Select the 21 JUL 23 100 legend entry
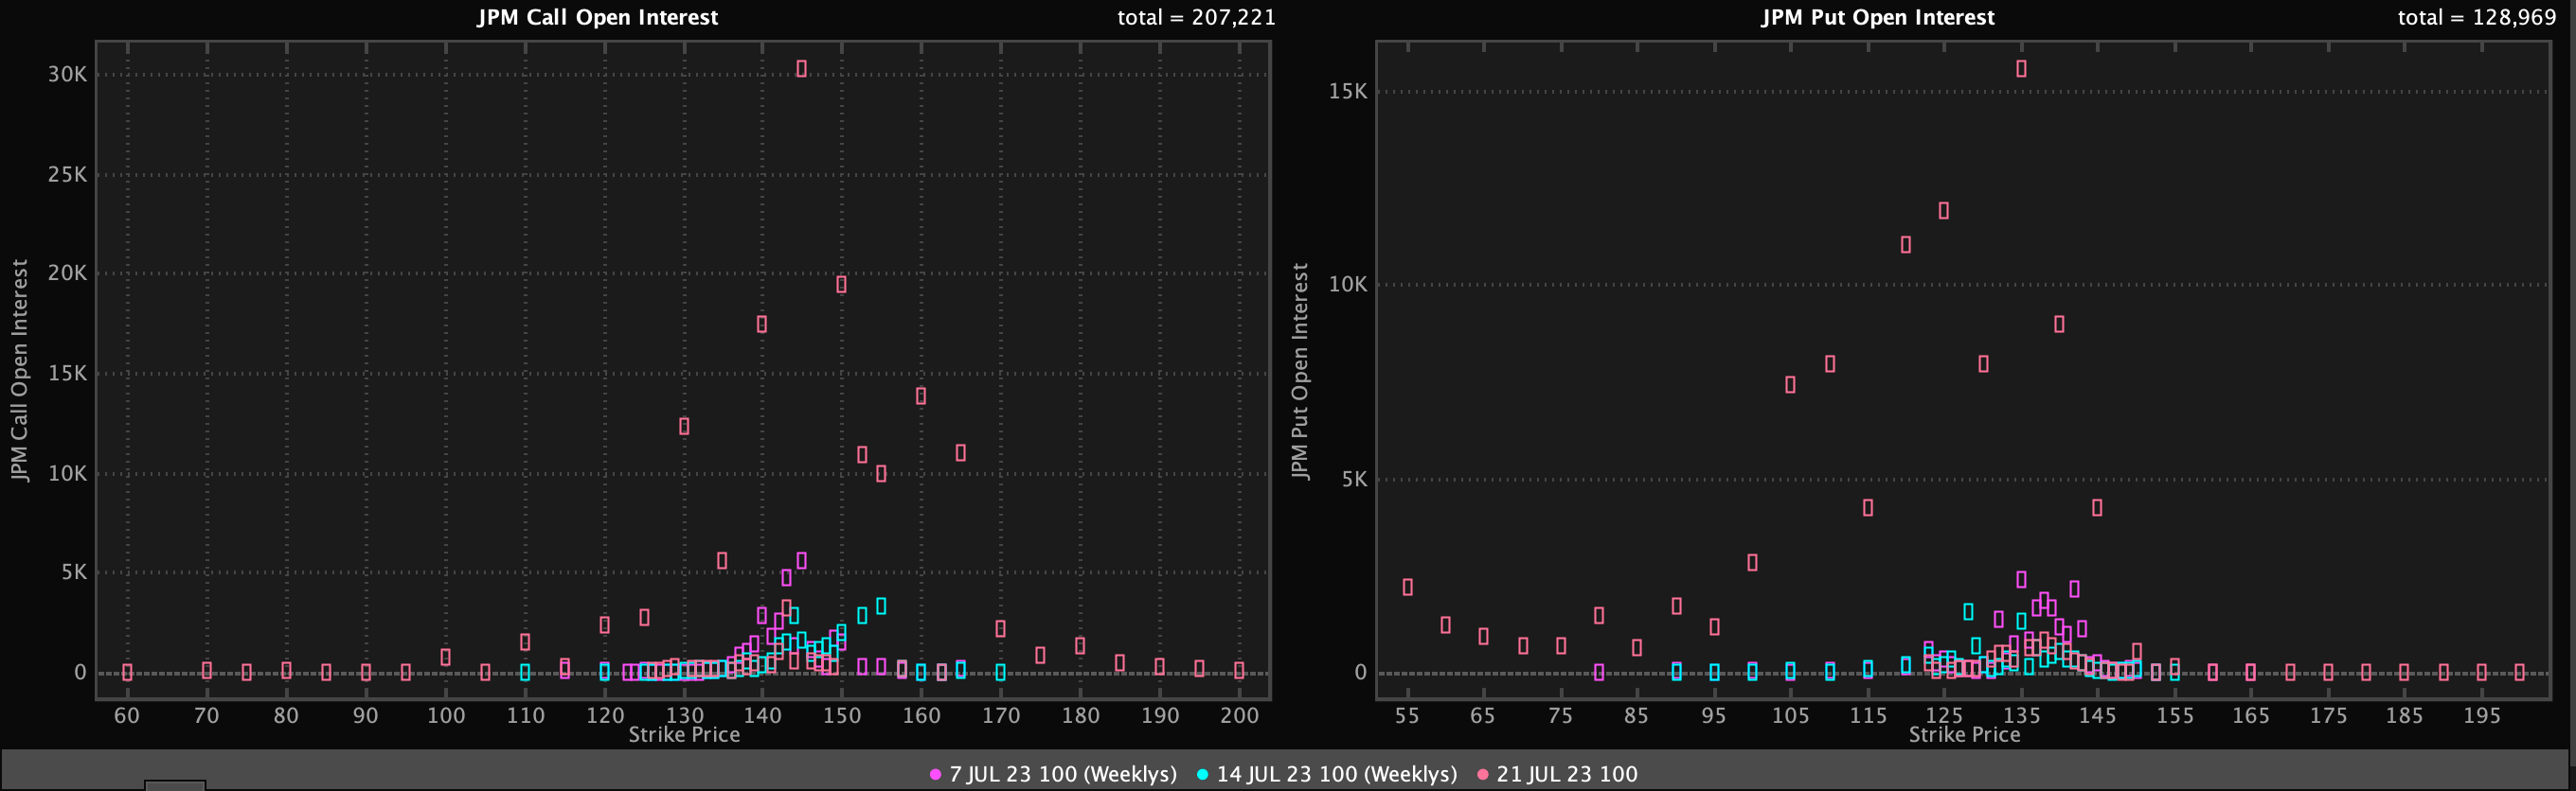The width and height of the screenshot is (2576, 791). click(1557, 774)
